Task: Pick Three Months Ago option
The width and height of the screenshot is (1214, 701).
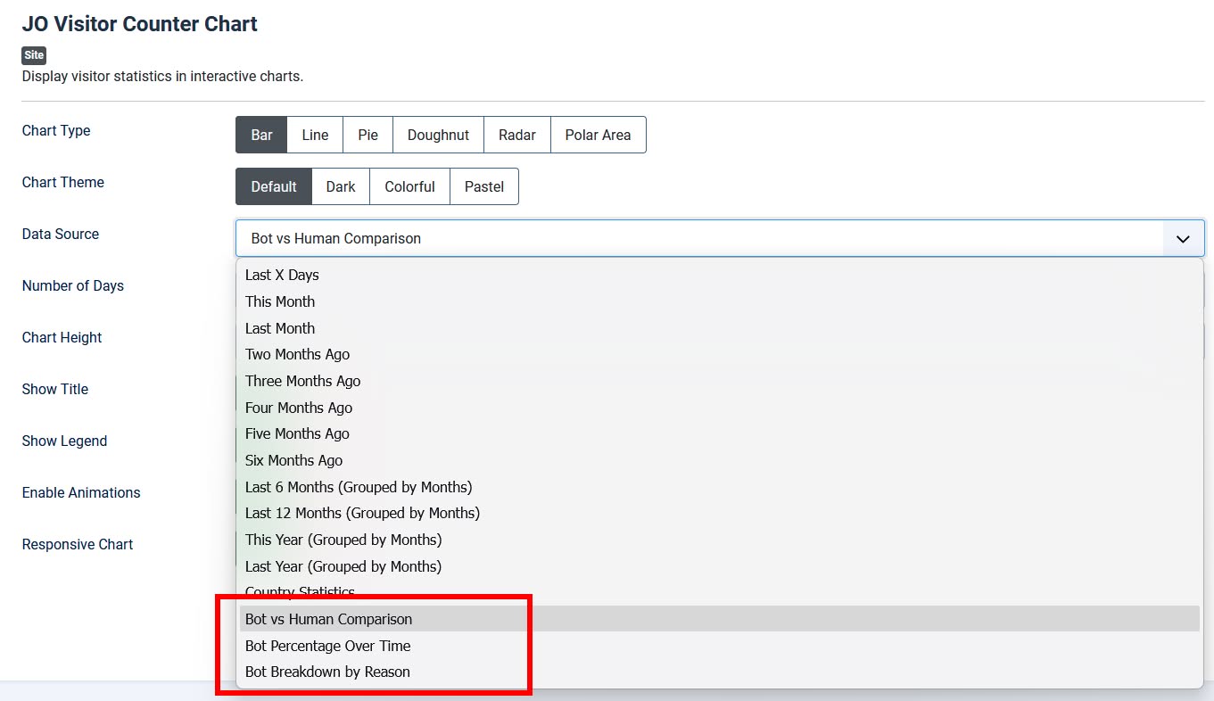Action: tap(720, 381)
